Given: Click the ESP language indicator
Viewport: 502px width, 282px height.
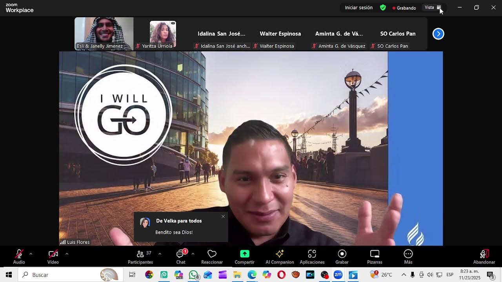Looking at the screenshot, I should click(x=450, y=275).
